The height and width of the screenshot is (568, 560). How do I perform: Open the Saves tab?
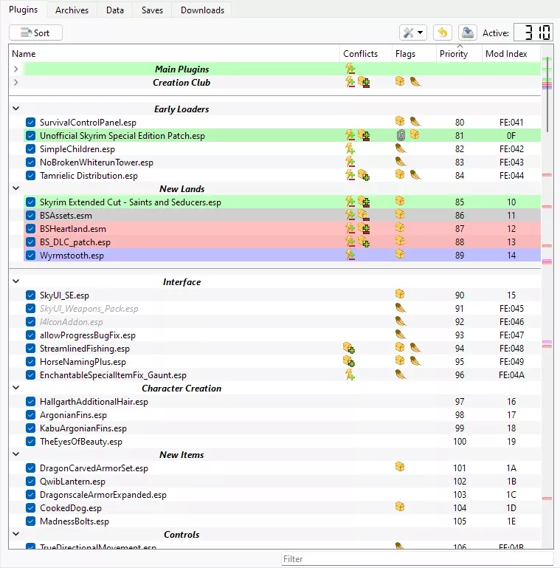point(152,10)
